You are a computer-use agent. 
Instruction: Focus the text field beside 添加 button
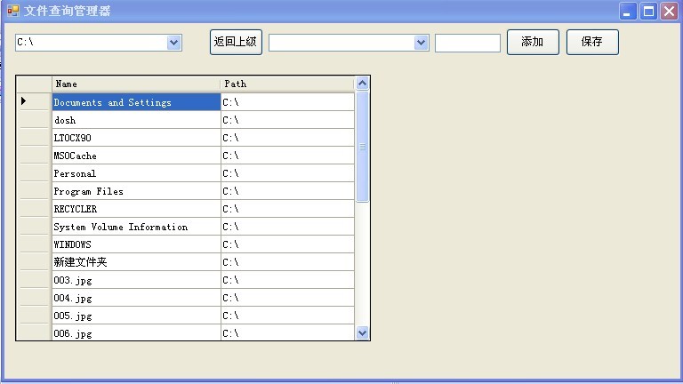coord(468,43)
